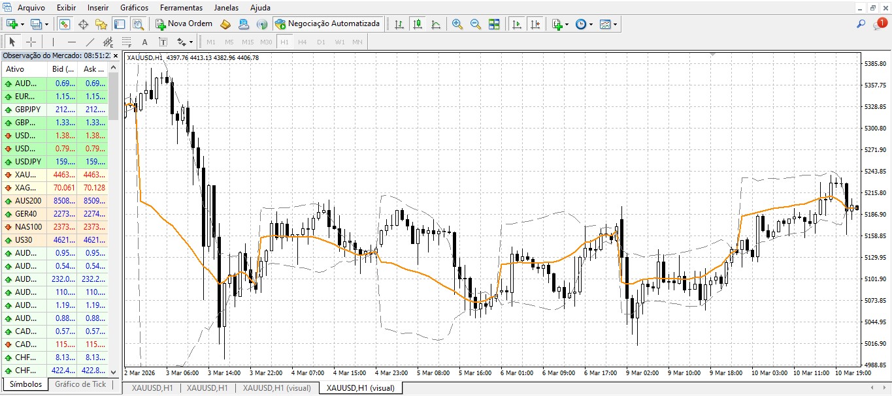Open the new chart icon

(x=12, y=24)
